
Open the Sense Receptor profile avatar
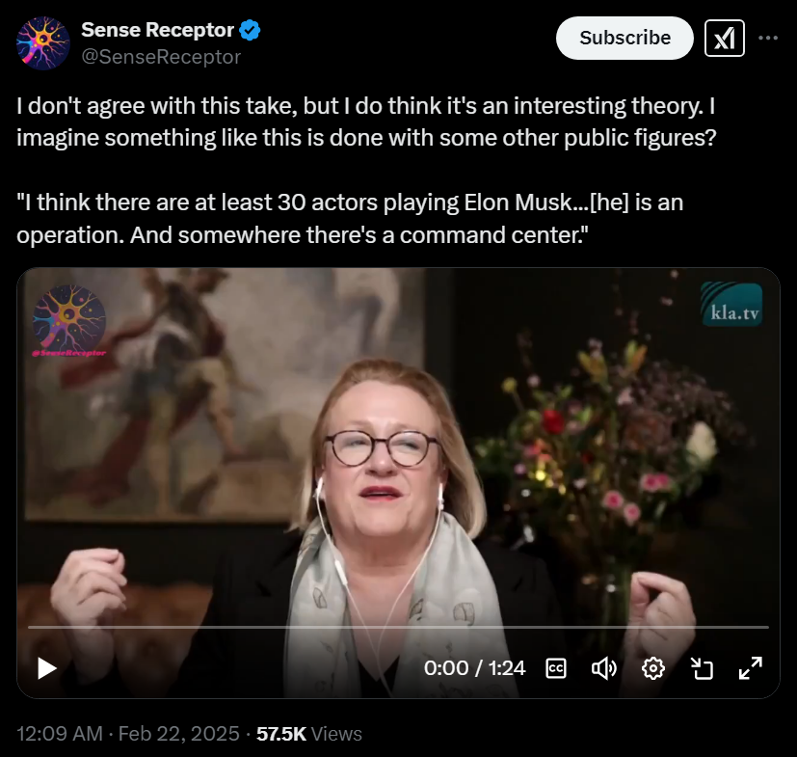click(43, 43)
